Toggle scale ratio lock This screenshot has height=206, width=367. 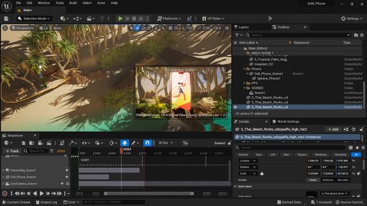click(x=262, y=173)
